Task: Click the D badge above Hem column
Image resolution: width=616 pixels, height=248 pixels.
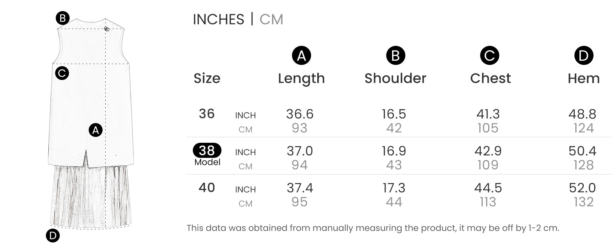Action: 584,56
